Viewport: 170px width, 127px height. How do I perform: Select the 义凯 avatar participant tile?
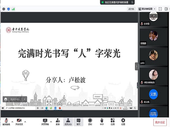pos(153,96)
